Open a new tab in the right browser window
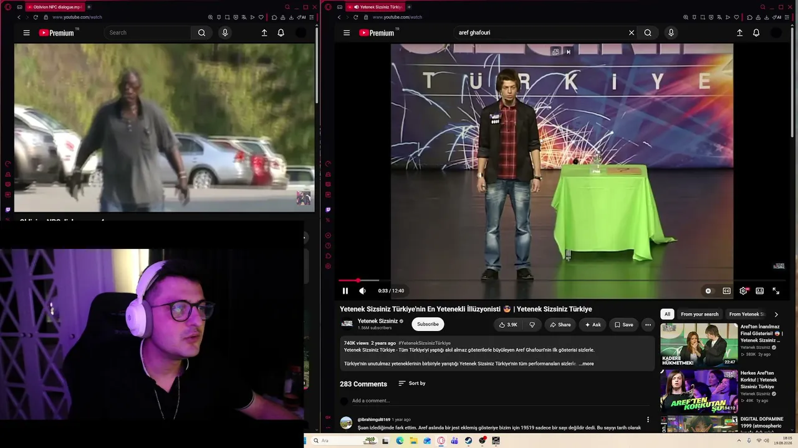The image size is (798, 448). pyautogui.click(x=409, y=7)
